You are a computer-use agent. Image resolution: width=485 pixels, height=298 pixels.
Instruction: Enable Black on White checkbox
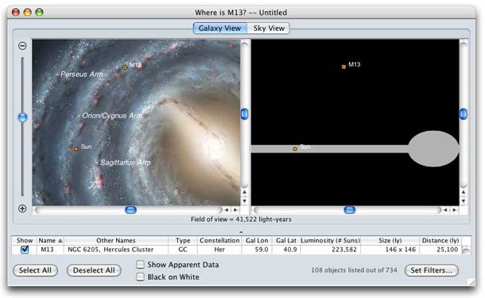coord(141,277)
